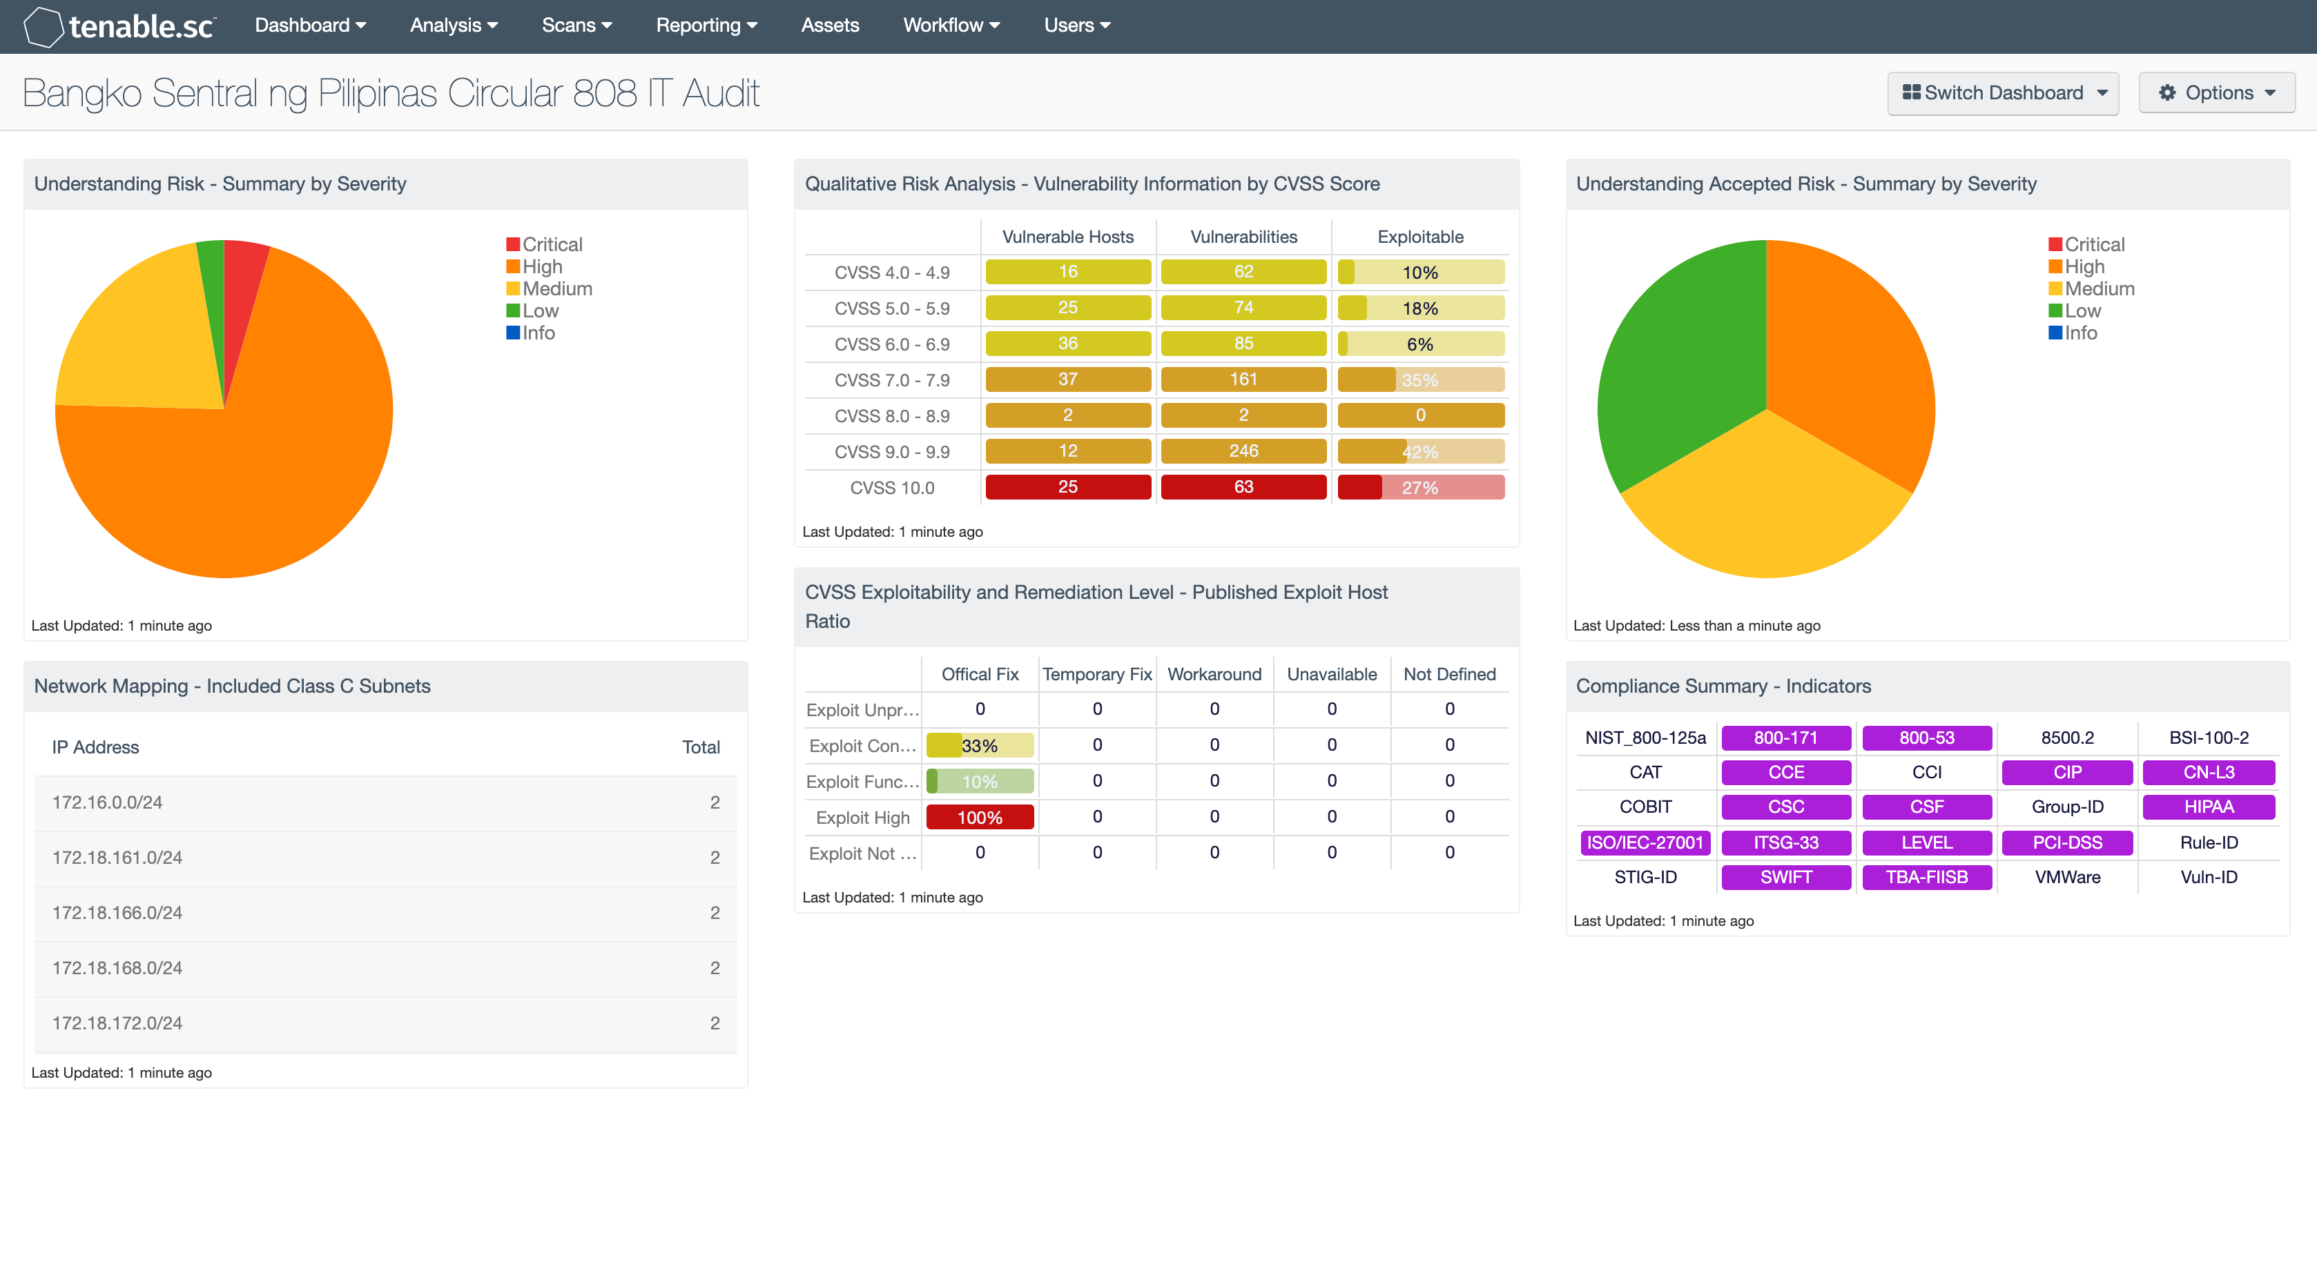Screen dimensions: 2317x1264
Task: Click CVSS 9.0 - 9.9 Vulnerabilities value 246
Action: (1243, 451)
